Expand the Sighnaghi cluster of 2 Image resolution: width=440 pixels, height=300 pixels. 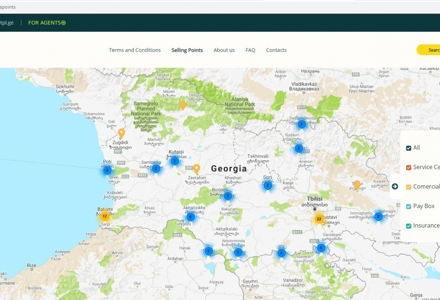(378, 216)
